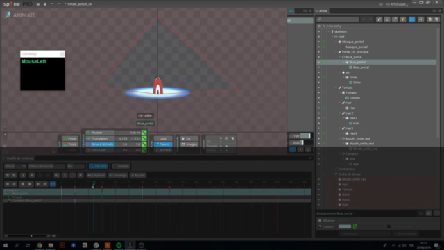444x250 pixels.
Task: Collapse the Portal_Os_principal bone node
Action: coord(336,52)
